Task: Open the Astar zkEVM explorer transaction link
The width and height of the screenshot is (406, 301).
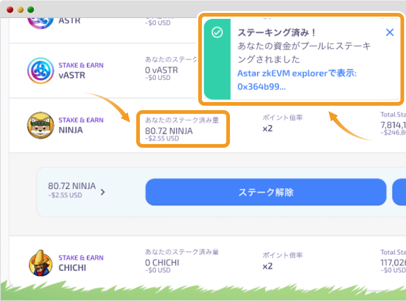Action: tap(297, 80)
